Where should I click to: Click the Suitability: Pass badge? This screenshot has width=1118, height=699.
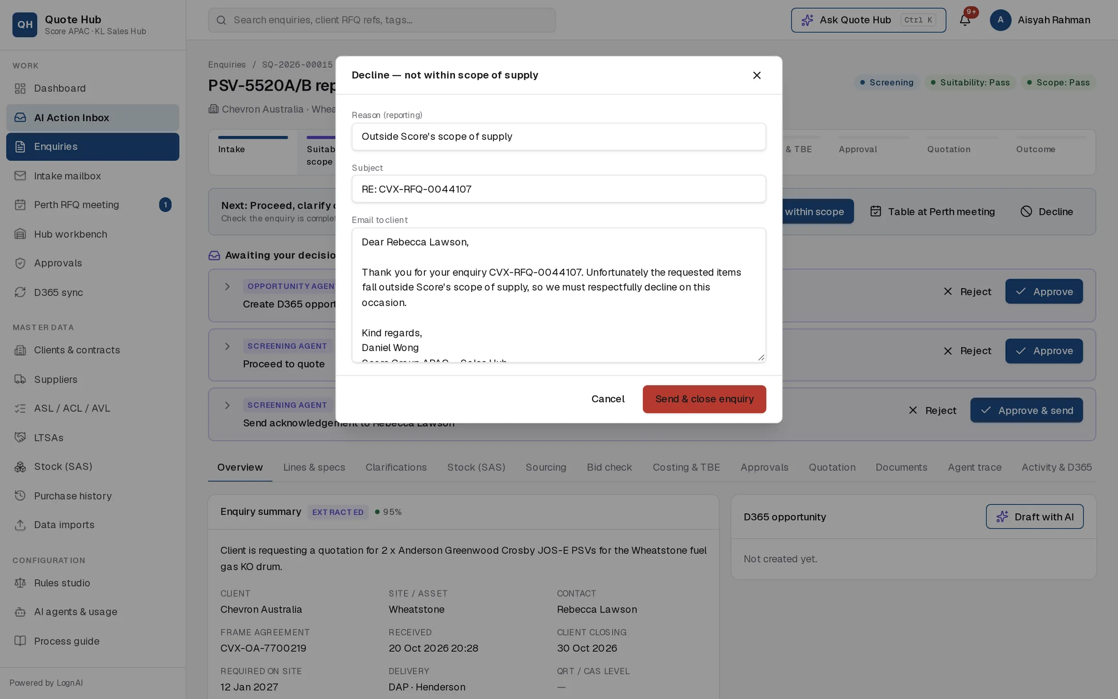point(970,82)
